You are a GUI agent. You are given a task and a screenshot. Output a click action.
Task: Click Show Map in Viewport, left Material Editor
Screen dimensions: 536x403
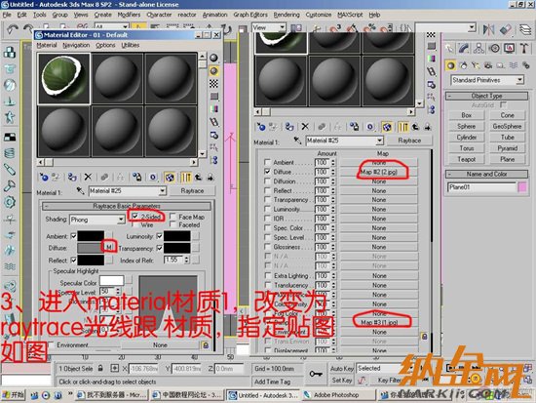point(170,177)
